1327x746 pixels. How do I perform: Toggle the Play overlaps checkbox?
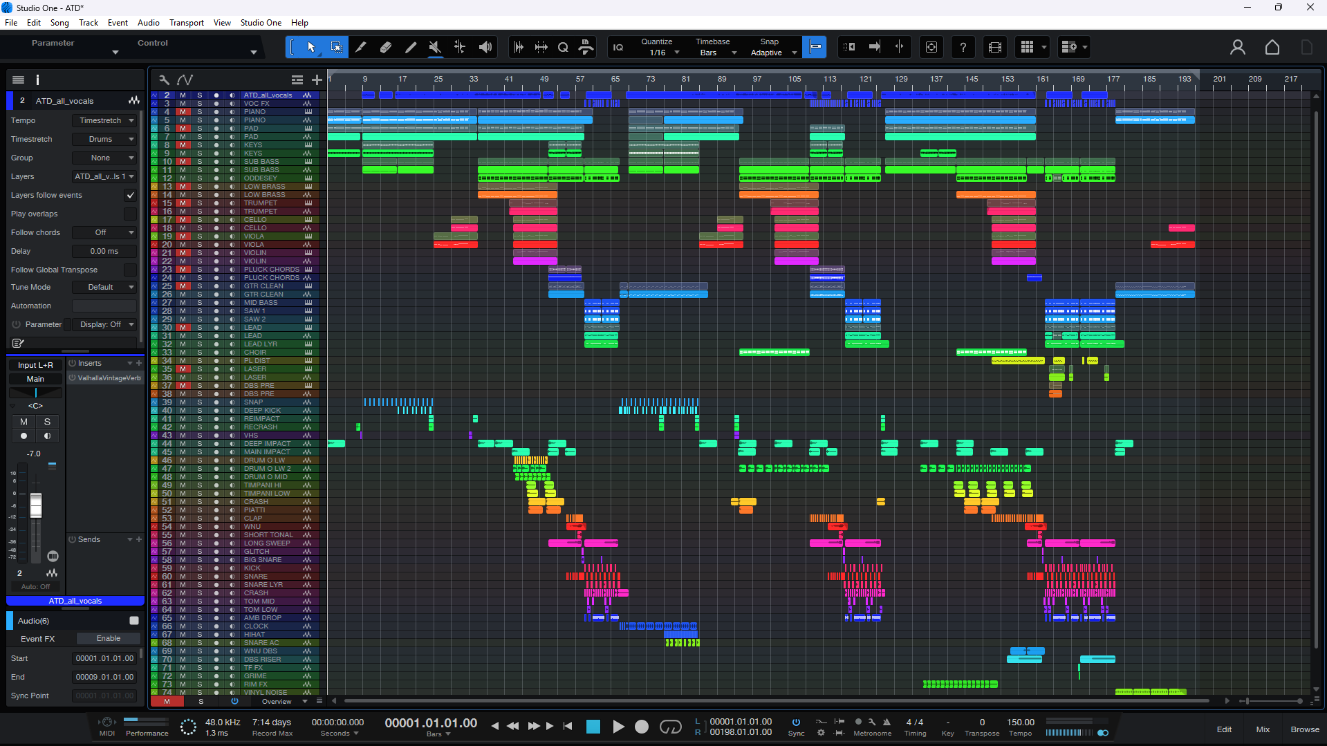(130, 214)
